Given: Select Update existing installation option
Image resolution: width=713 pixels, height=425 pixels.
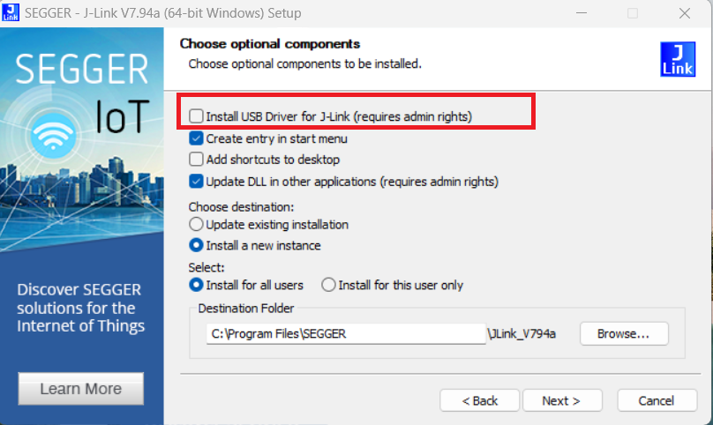Looking at the screenshot, I should point(196,224).
